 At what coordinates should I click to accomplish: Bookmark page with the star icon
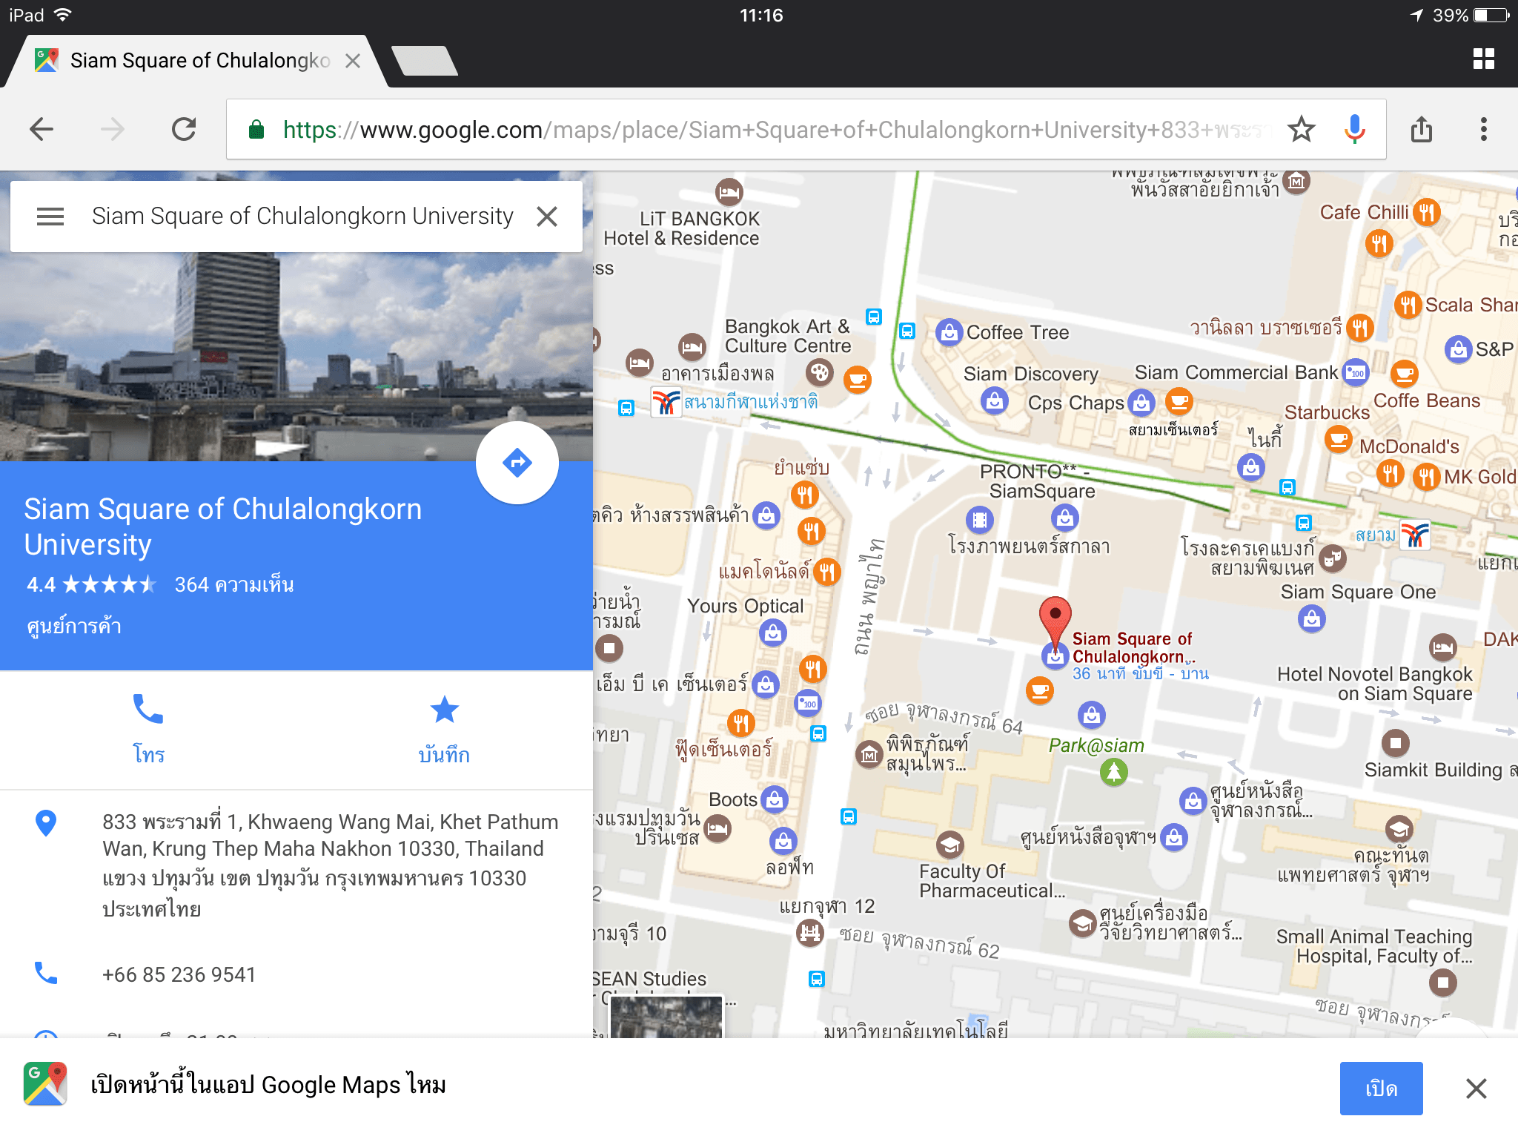(1301, 130)
